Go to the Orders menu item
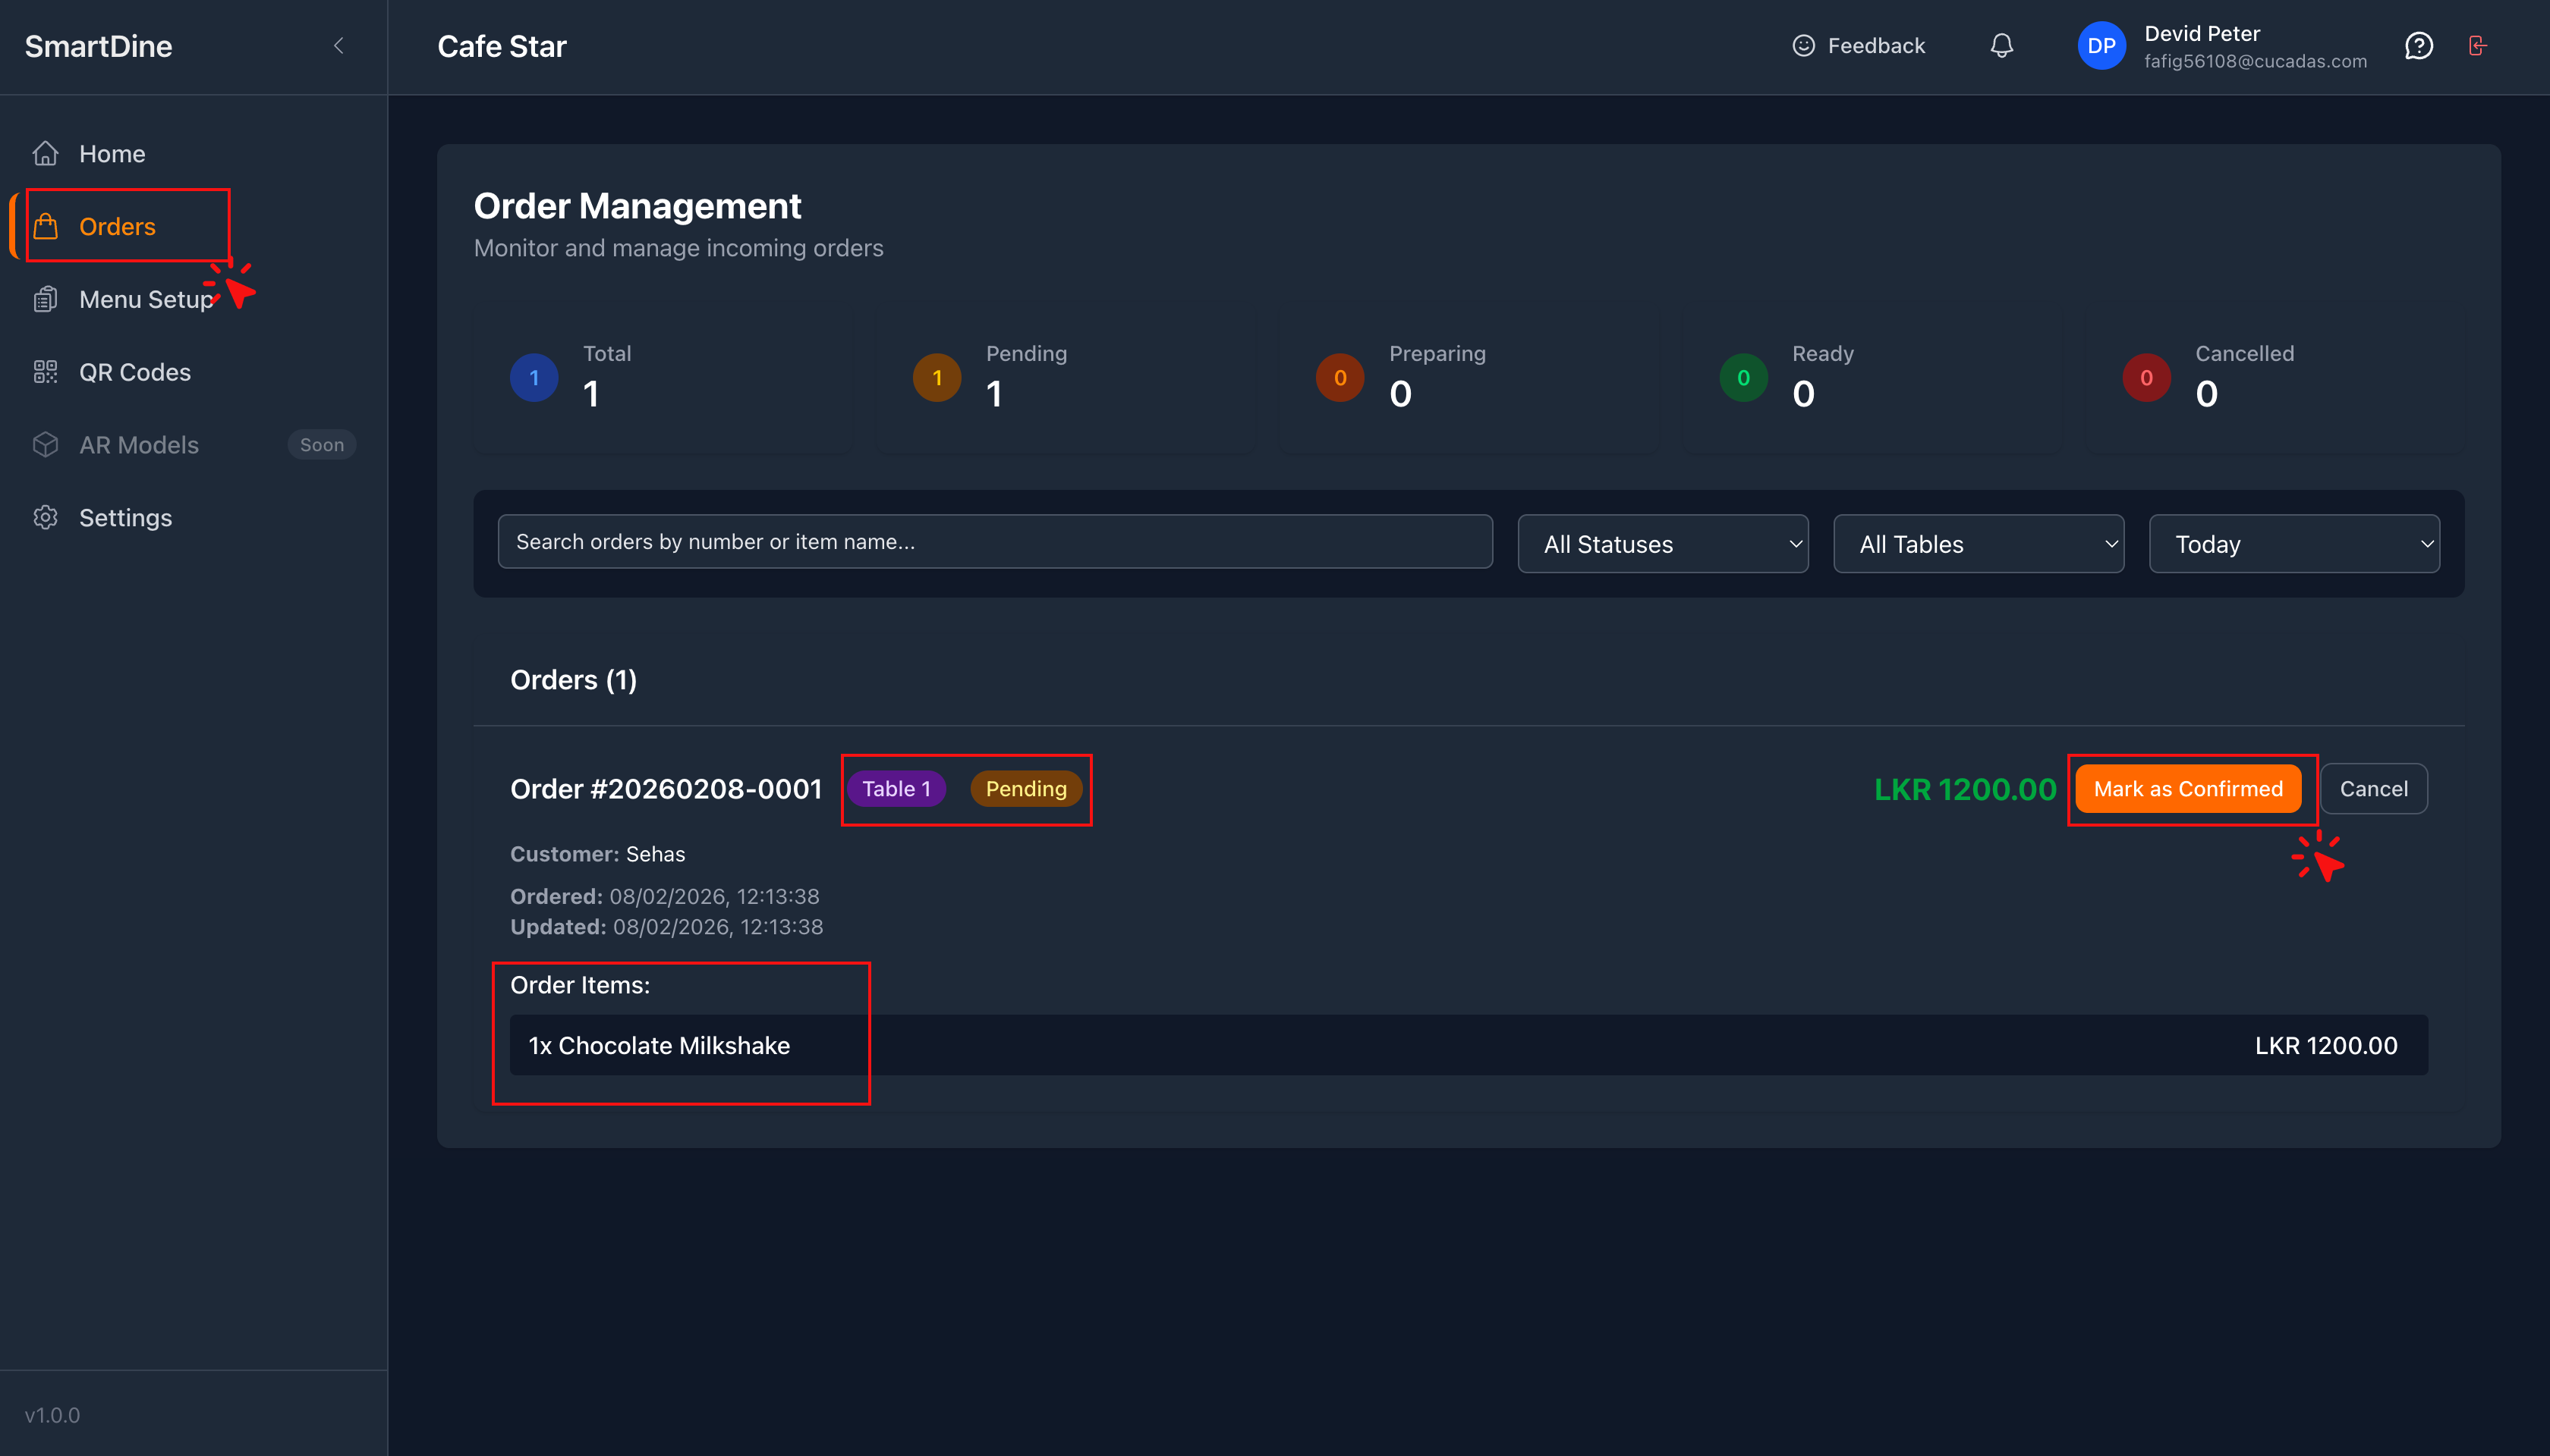 tap(117, 227)
